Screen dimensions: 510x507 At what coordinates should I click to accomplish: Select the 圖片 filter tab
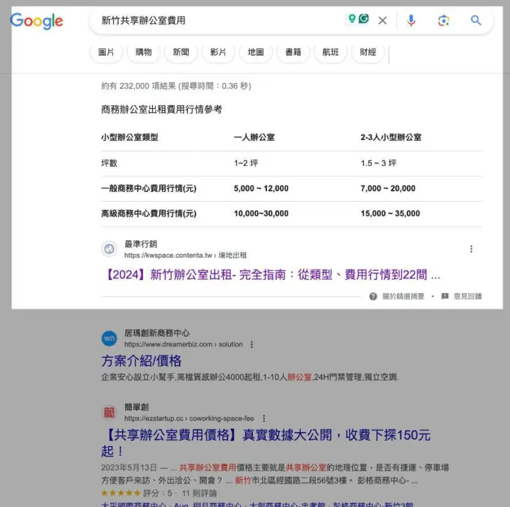point(106,52)
